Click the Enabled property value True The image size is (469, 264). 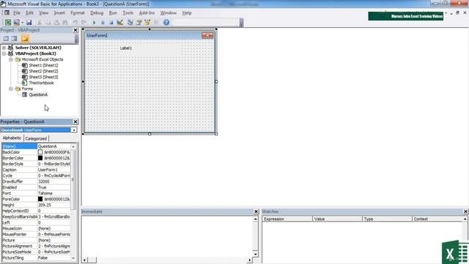coord(53,188)
